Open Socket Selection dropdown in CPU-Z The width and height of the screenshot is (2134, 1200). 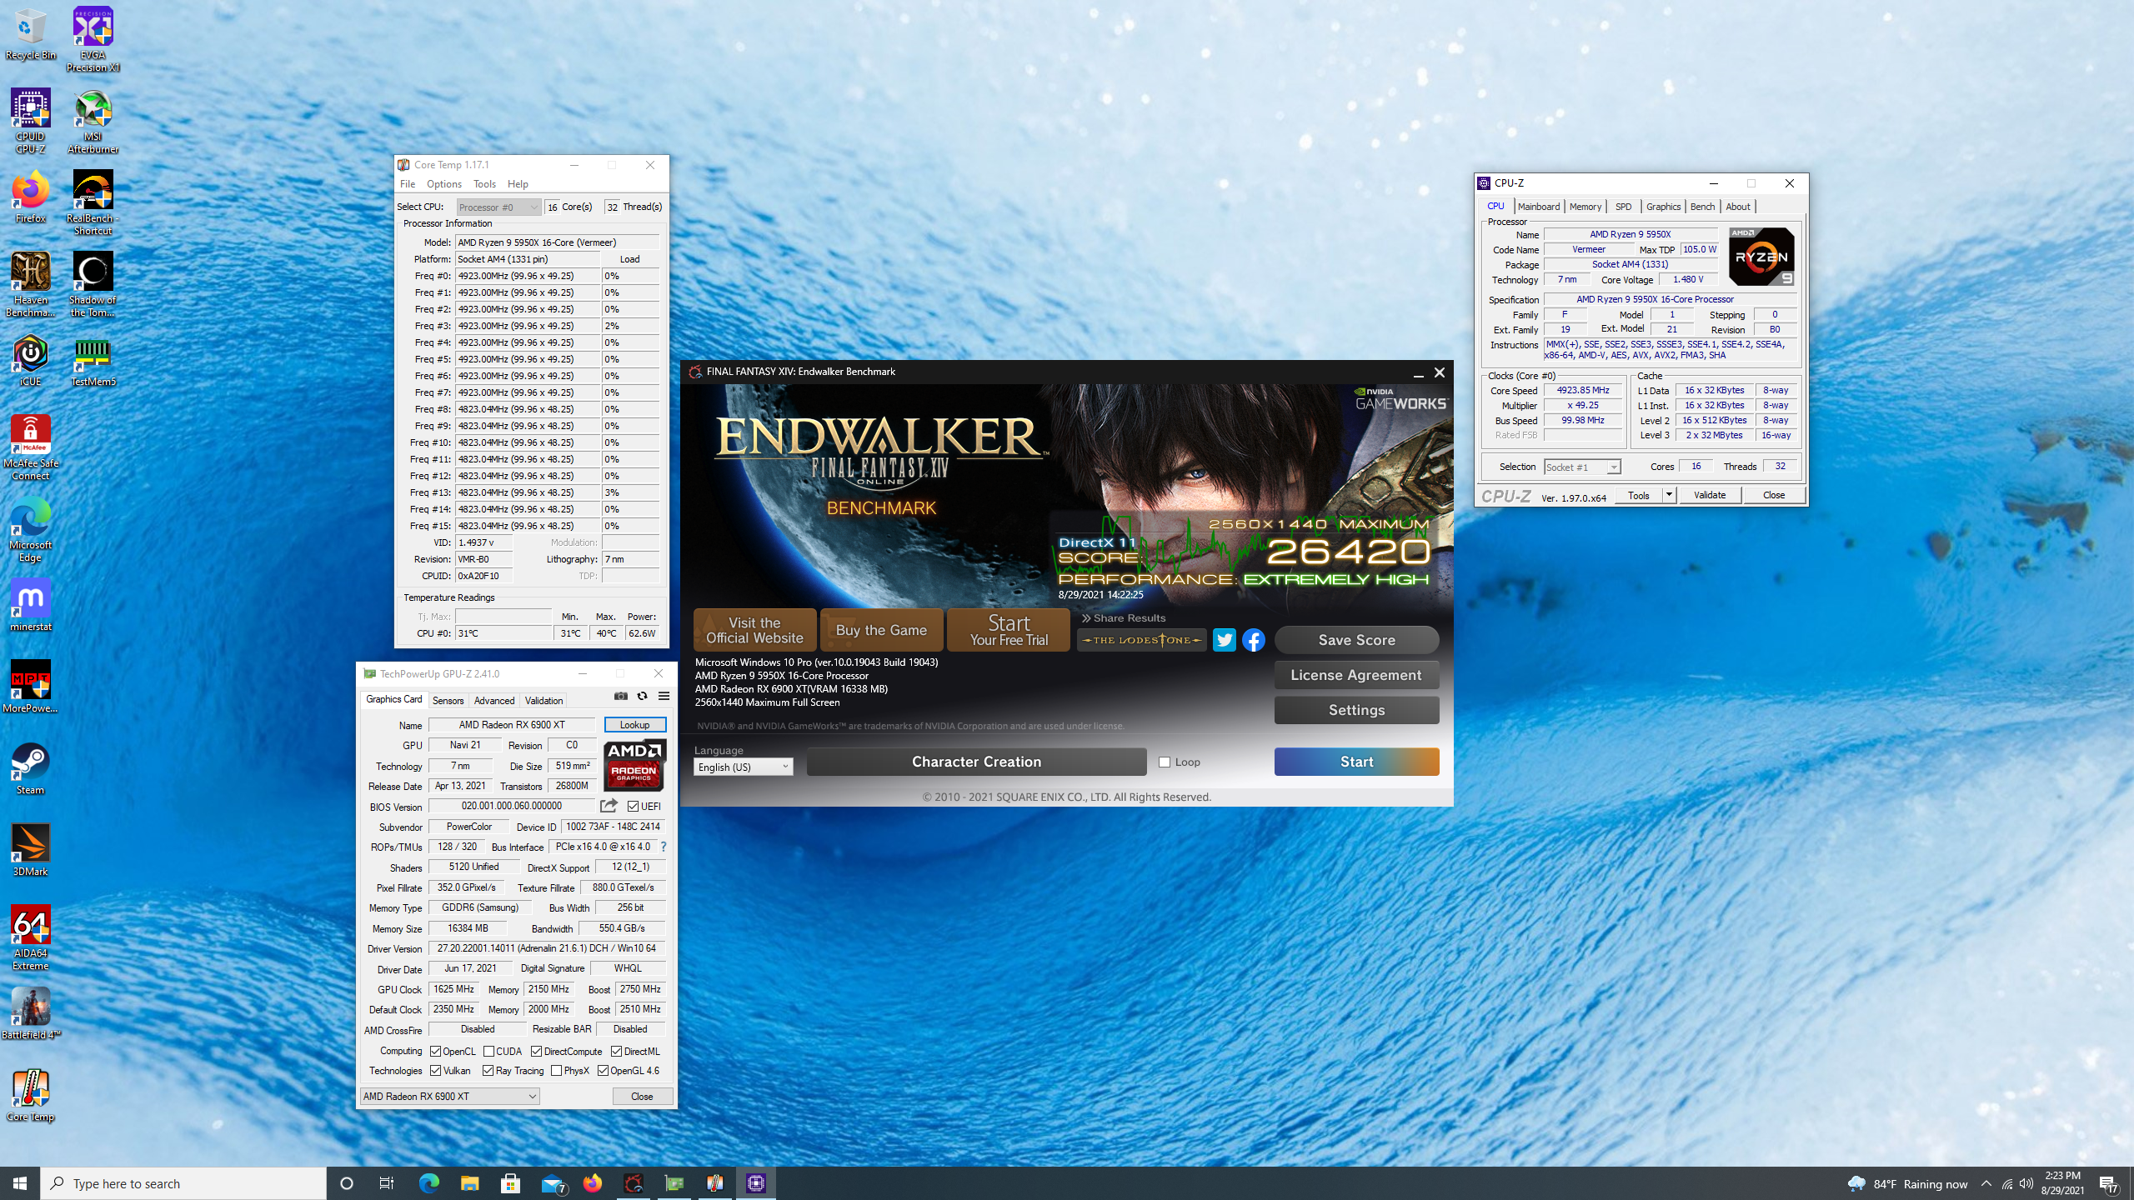pyautogui.click(x=1582, y=467)
